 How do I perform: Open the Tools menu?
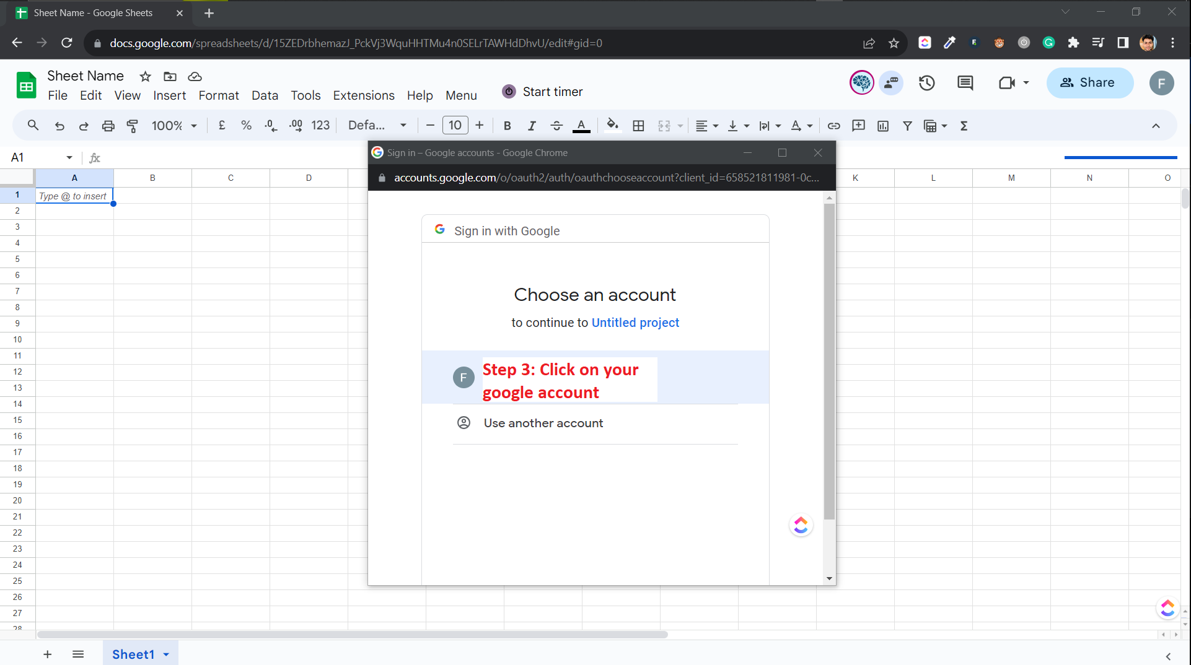(x=305, y=95)
